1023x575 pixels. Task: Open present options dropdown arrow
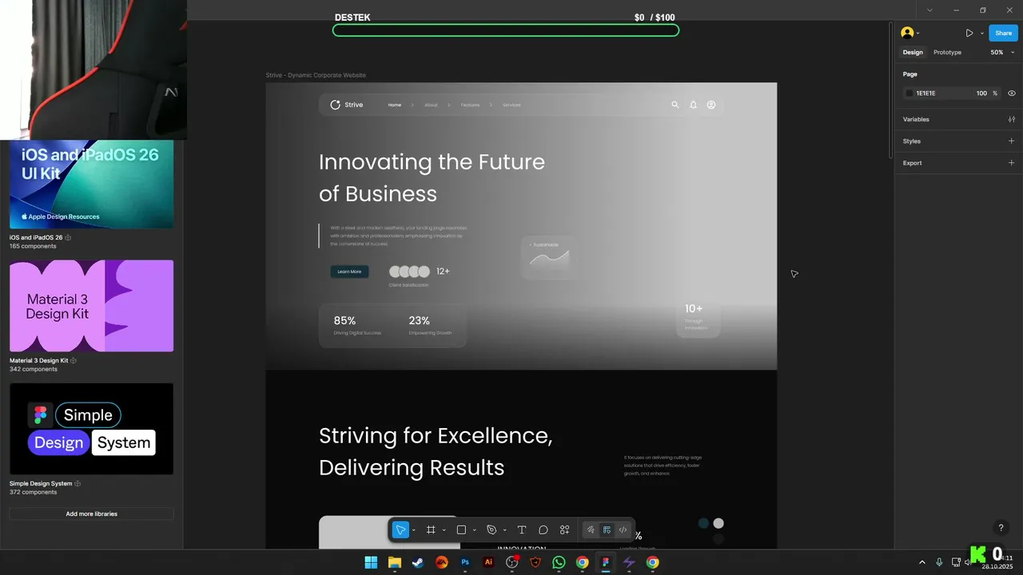pyautogui.click(x=981, y=34)
